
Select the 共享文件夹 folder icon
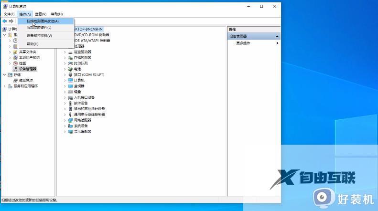pyautogui.click(x=15, y=52)
